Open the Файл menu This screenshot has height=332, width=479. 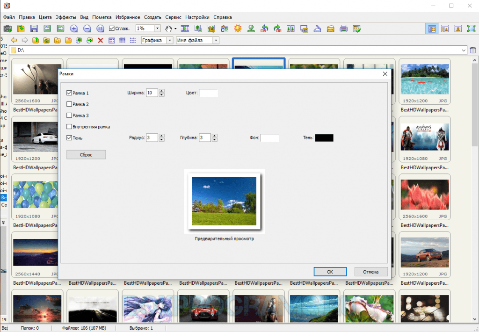tap(9, 17)
